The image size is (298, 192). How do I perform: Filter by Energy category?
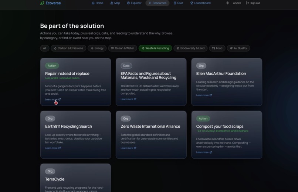click(x=97, y=48)
